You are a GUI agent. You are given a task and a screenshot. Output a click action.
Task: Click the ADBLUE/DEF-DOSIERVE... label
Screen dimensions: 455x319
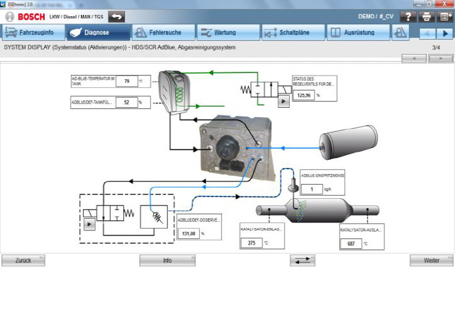coord(199,220)
